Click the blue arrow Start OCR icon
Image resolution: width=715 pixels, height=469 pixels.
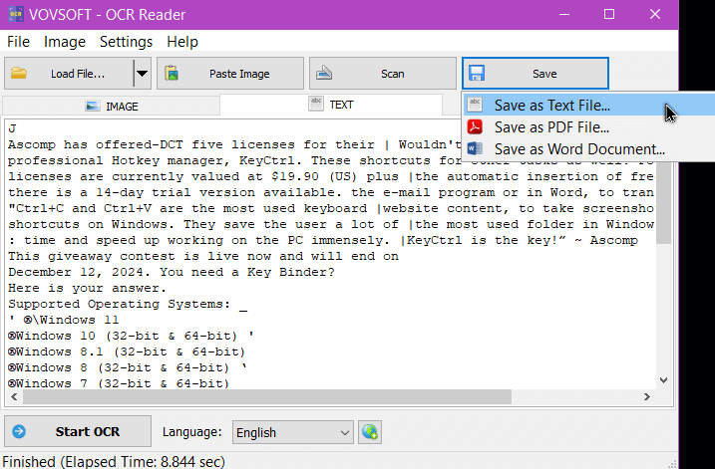pyautogui.click(x=19, y=431)
